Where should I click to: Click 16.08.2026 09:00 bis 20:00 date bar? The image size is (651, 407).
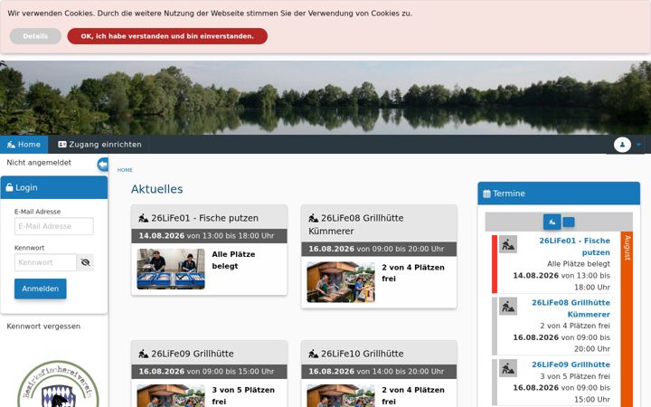point(379,250)
